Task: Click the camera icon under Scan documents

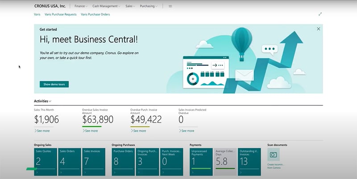Action: click(x=273, y=155)
